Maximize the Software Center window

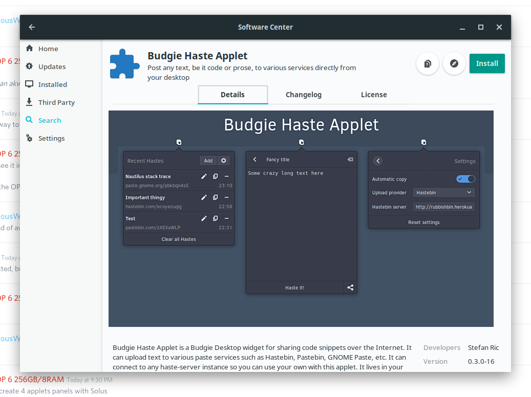tap(480, 27)
